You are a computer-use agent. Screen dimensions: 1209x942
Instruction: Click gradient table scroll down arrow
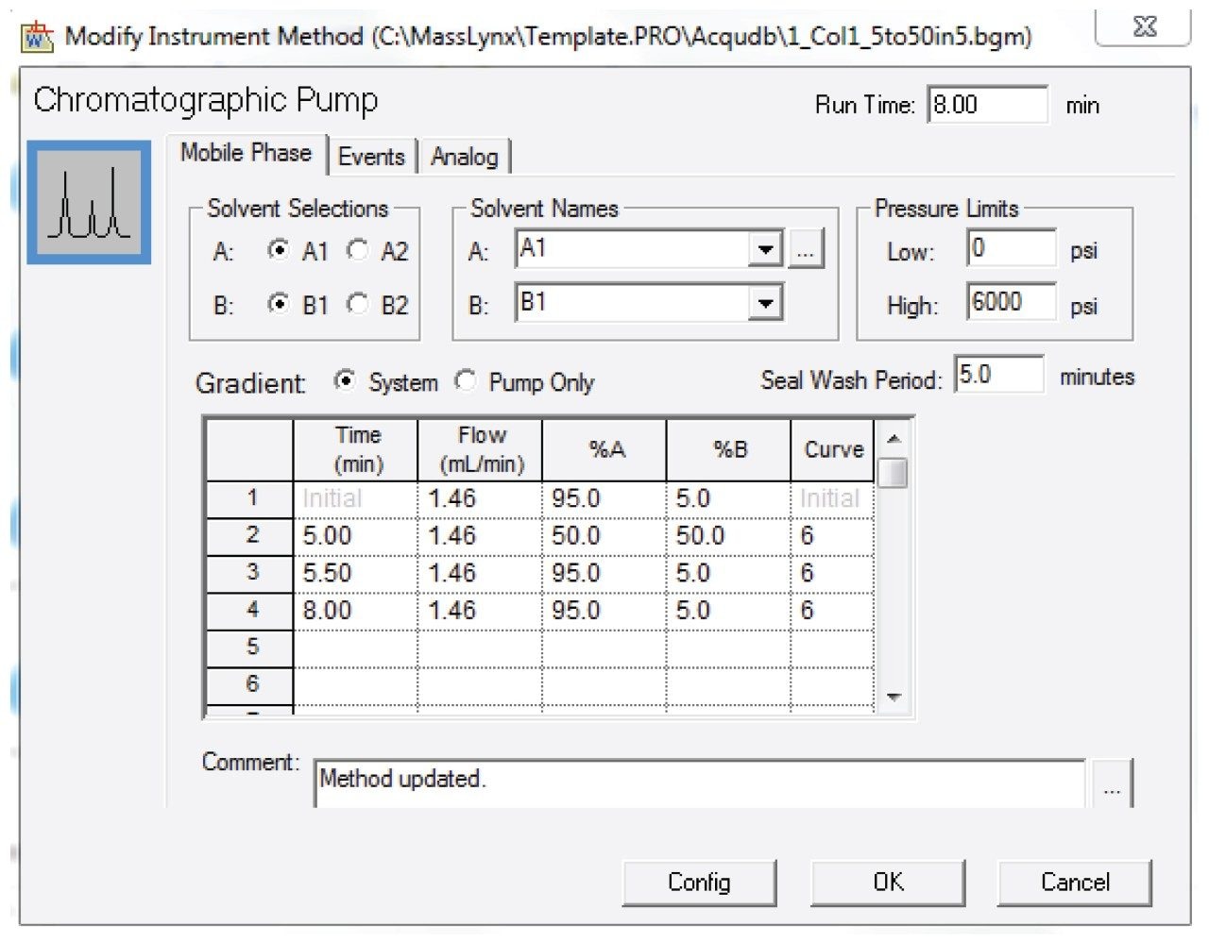pyautogui.click(x=894, y=698)
